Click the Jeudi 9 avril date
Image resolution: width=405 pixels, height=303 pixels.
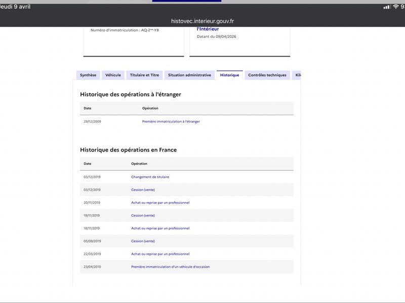pos(15,7)
